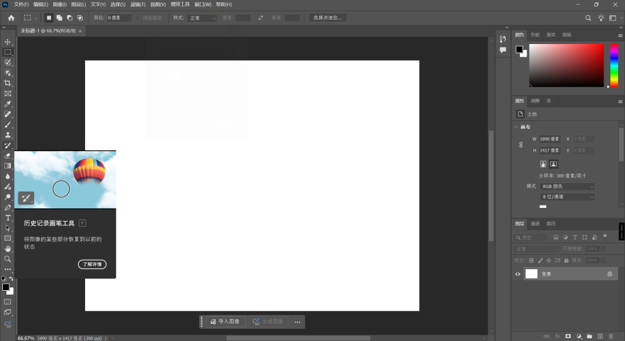
Task: Select the Rectangular Marquee tool
Action: 8,52
